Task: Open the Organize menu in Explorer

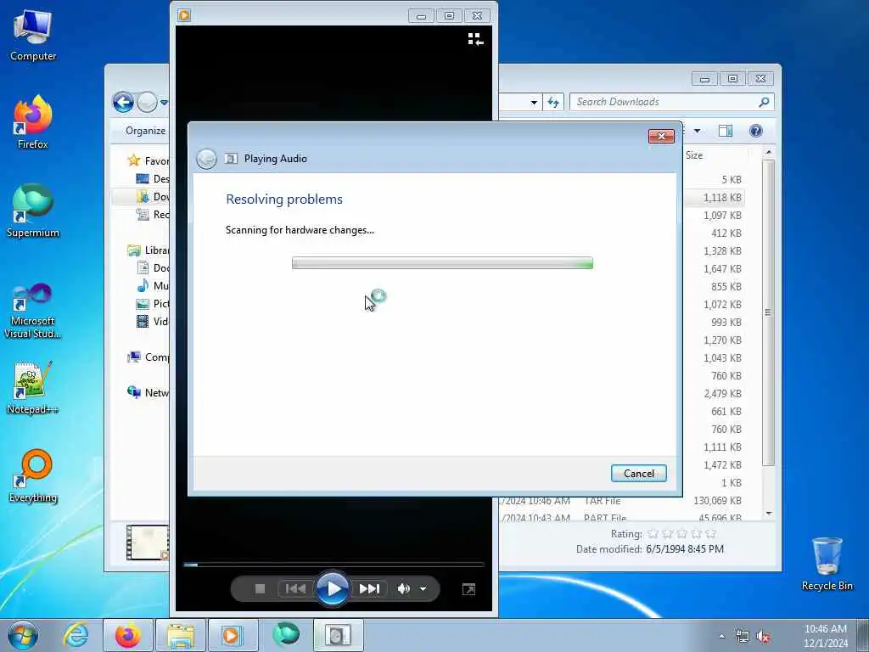Action: click(x=145, y=131)
